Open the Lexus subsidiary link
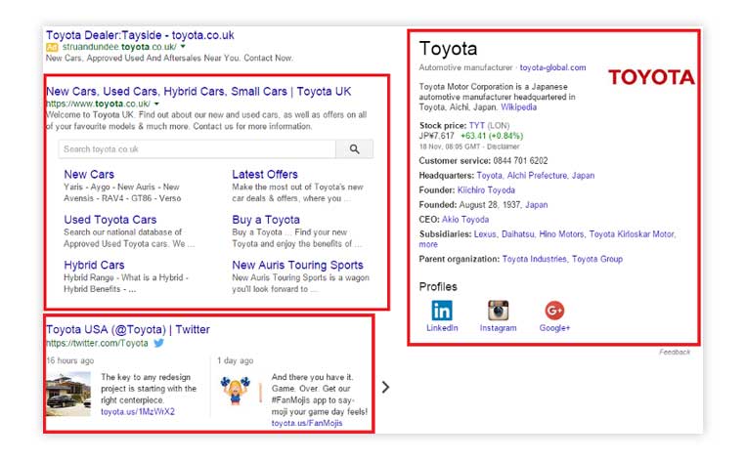The height and width of the screenshot is (460, 746). click(485, 234)
